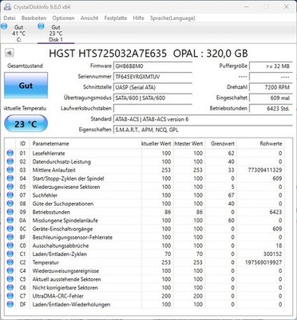
Task: Click the Gut health status button
Action: coord(26,86)
